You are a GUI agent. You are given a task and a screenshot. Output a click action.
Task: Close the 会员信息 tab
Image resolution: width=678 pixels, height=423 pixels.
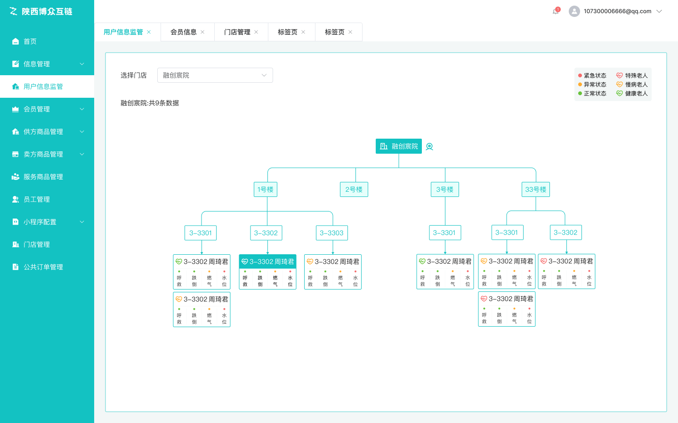pyautogui.click(x=202, y=32)
